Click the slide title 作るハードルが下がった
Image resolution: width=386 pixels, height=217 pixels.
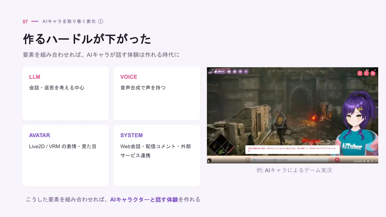(x=87, y=39)
